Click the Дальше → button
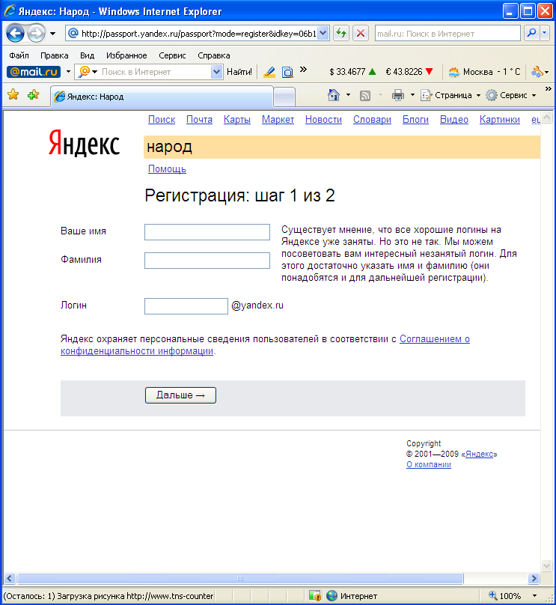The height and width of the screenshot is (605, 556). tap(180, 395)
